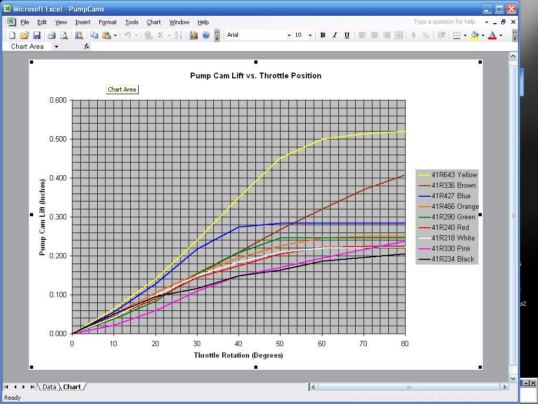Expand the font size dropdown
The image size is (538, 404).
tap(310, 35)
